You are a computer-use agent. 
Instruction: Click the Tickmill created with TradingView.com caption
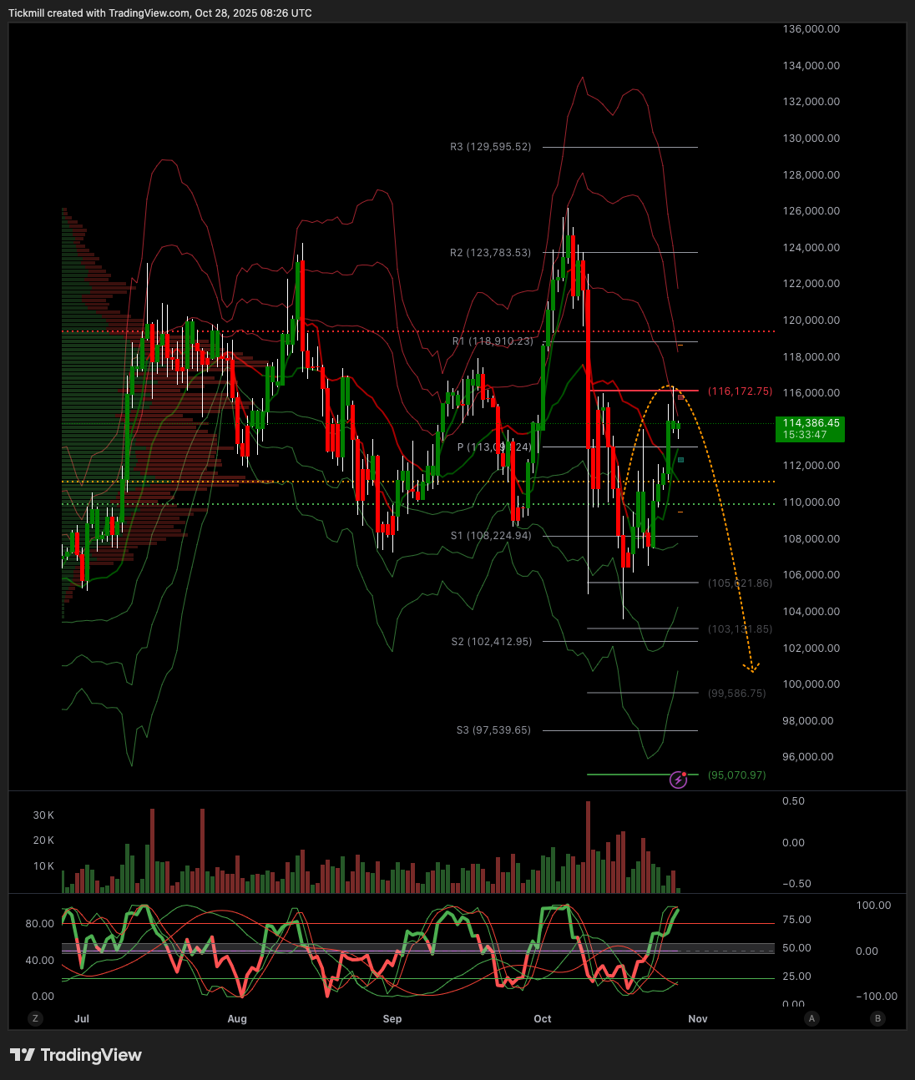click(160, 13)
